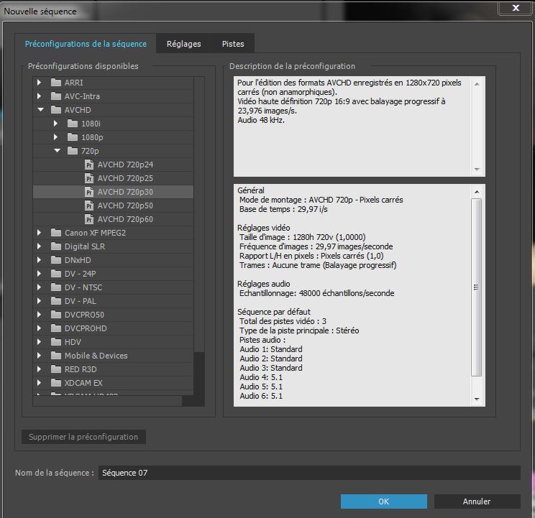
Task: Click the DNxHD folder icon
Action: click(55, 260)
